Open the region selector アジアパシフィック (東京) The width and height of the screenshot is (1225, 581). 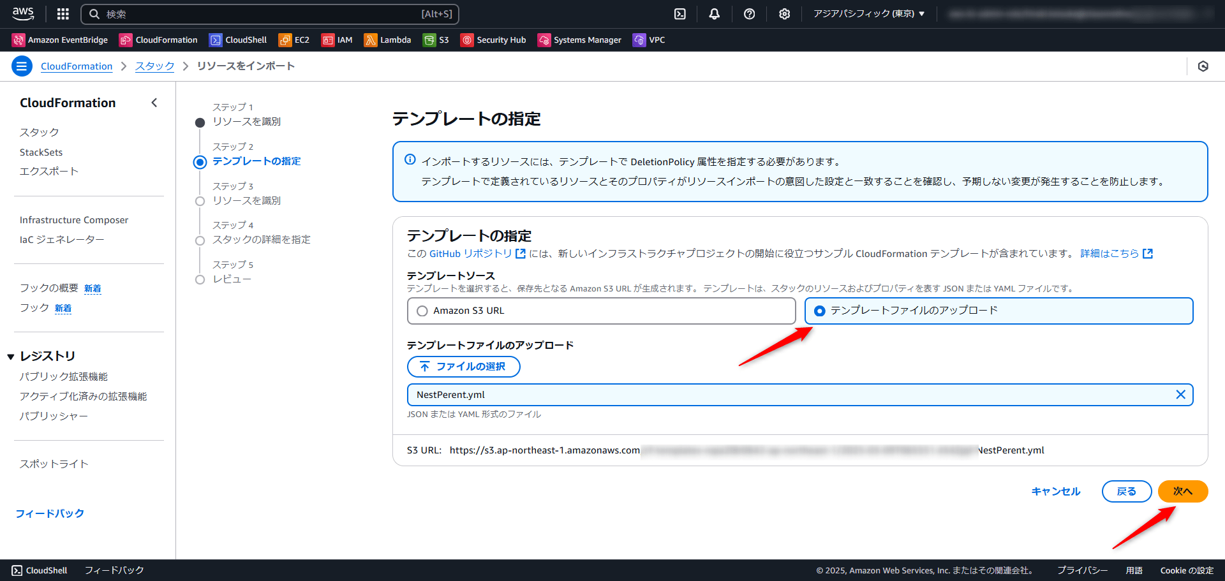pyautogui.click(x=869, y=13)
